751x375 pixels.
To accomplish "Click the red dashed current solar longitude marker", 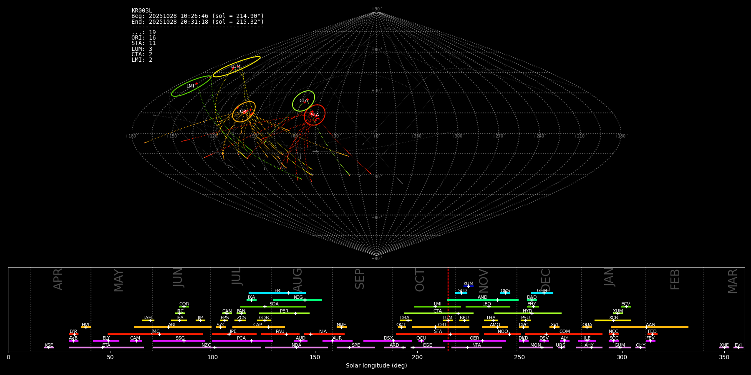I will pos(449,309).
